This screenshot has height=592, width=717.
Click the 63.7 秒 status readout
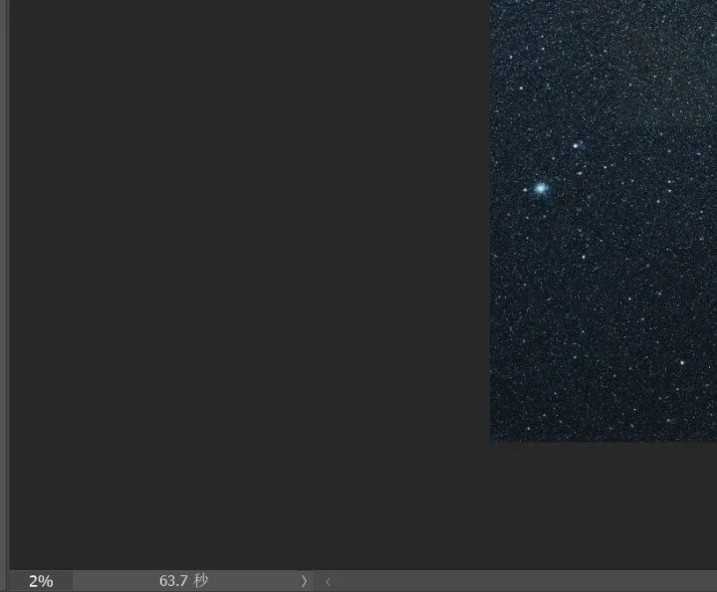(x=184, y=581)
